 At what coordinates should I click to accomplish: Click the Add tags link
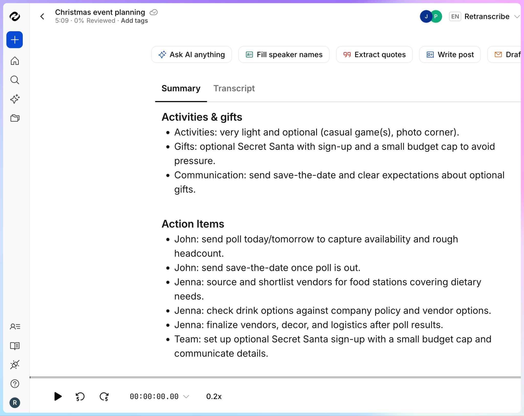134,21
